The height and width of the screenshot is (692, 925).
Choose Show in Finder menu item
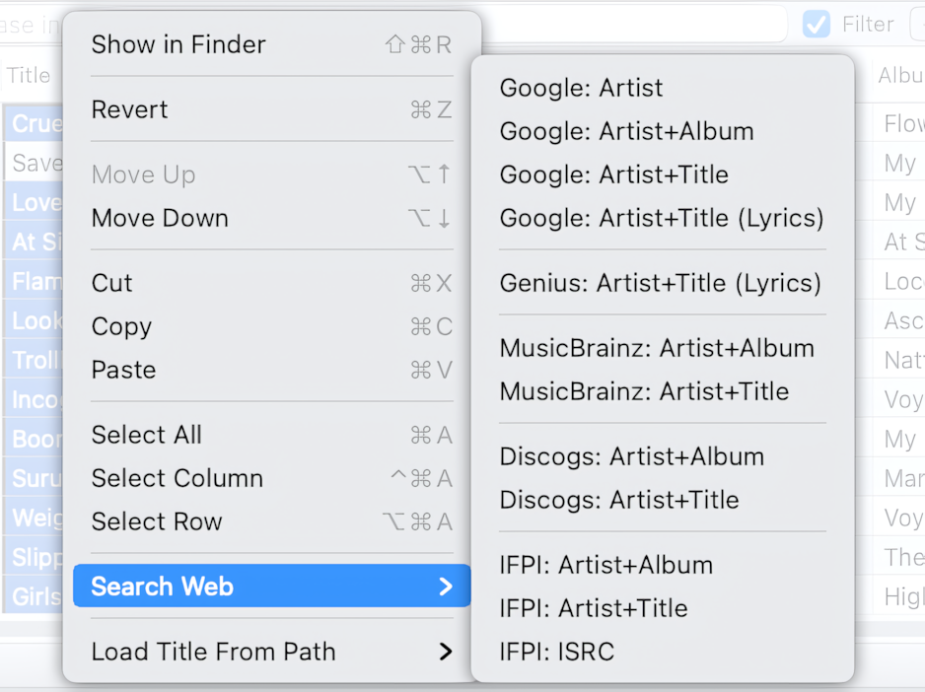(x=178, y=44)
